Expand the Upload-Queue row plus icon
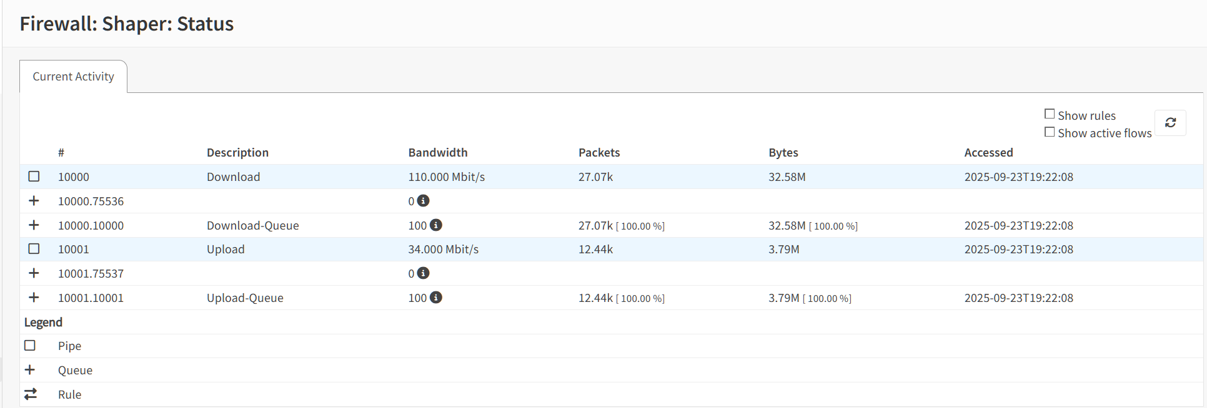Screen dimensions: 1207x408 (x=34, y=298)
